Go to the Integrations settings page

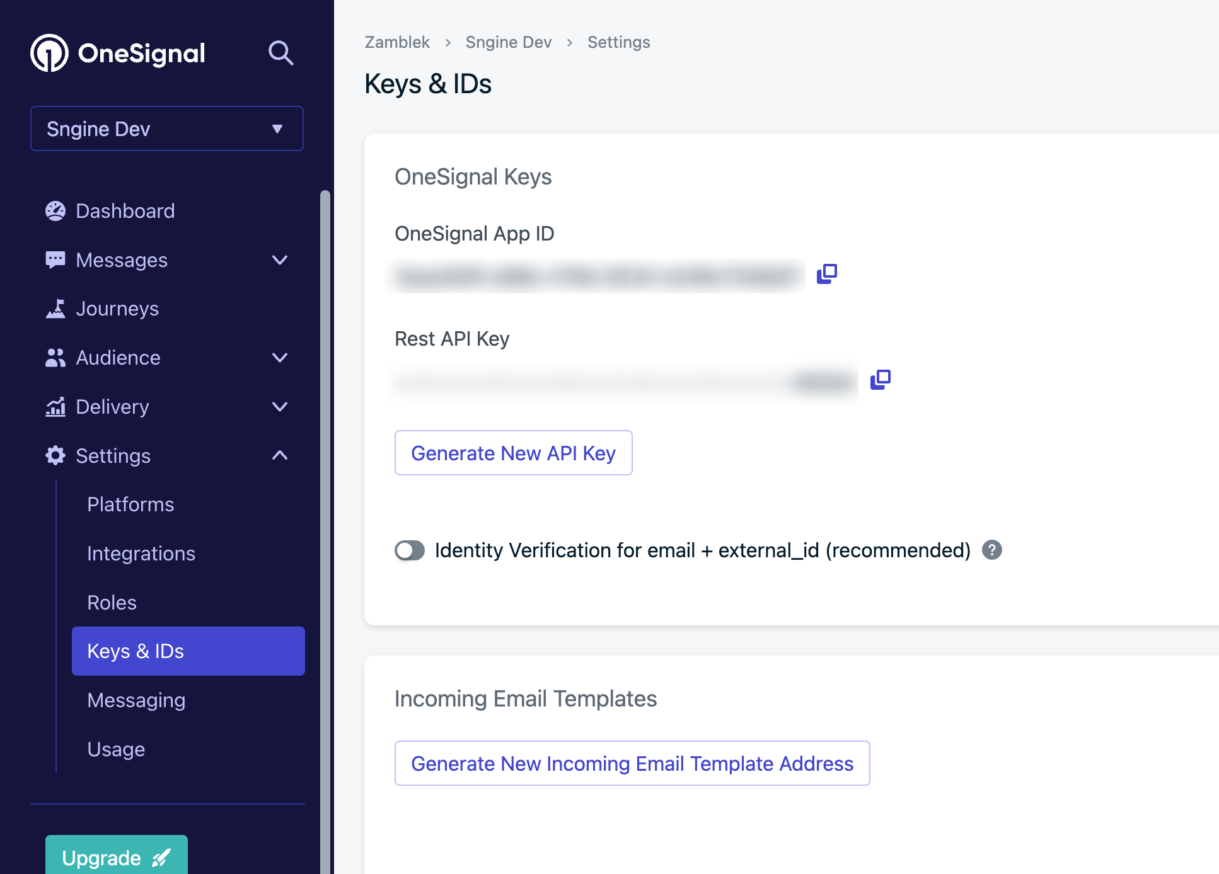[141, 553]
